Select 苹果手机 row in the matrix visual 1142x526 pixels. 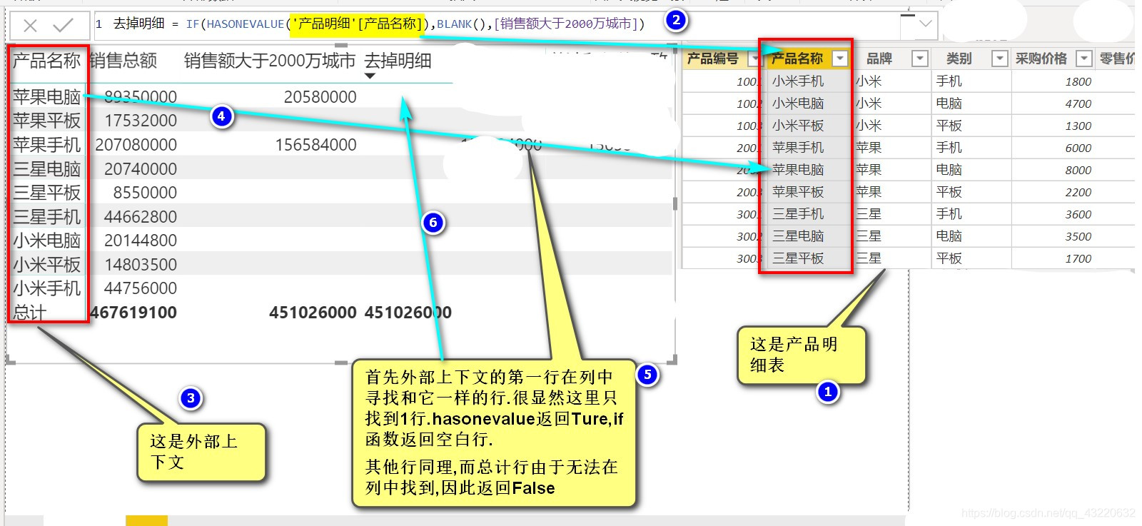tap(46, 145)
